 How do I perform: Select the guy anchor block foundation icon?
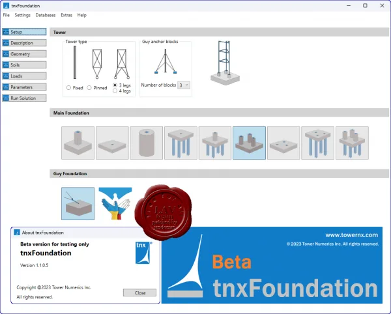78,204
